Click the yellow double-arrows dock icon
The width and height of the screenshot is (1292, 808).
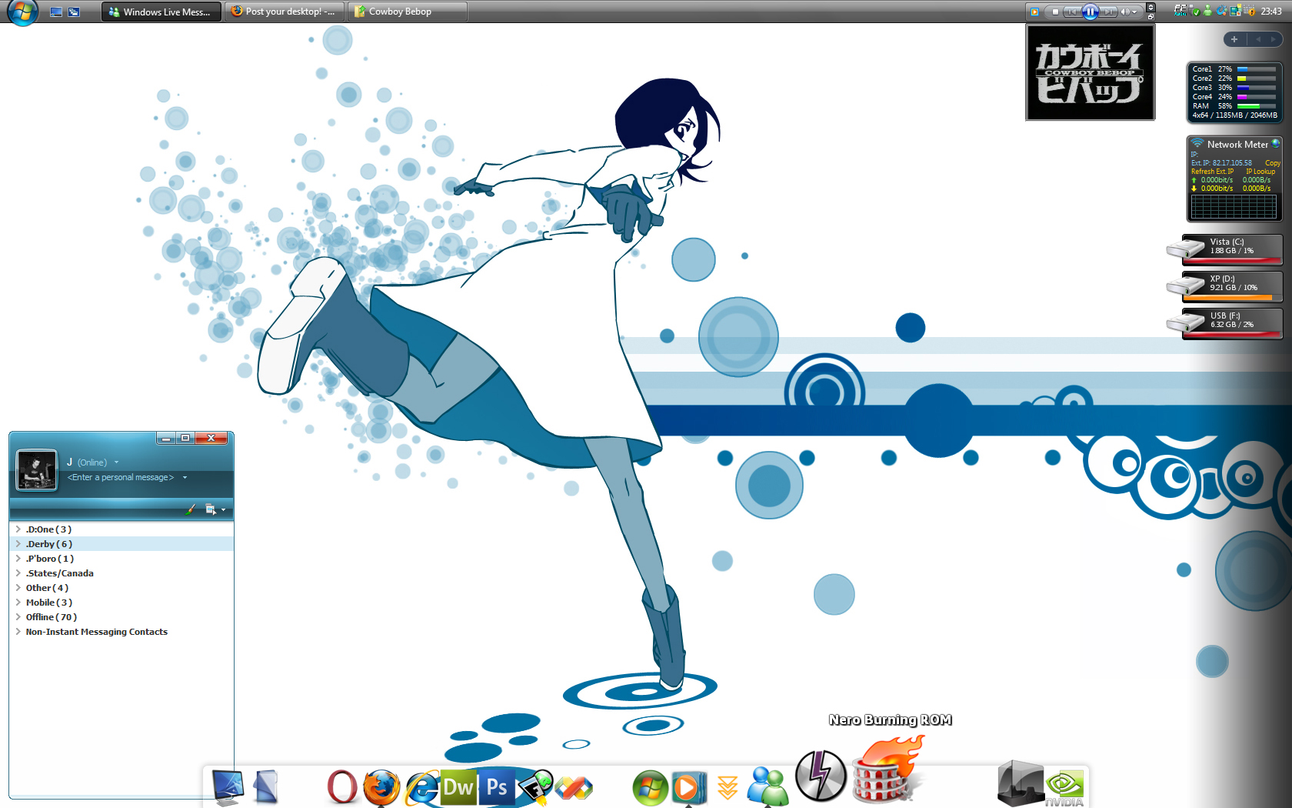pyautogui.click(x=728, y=788)
